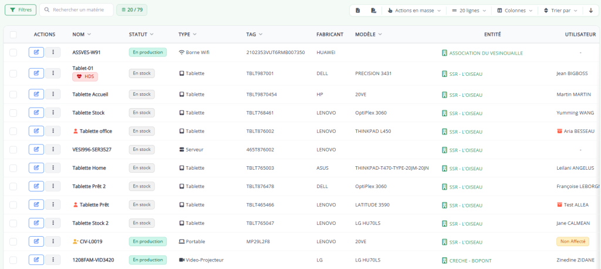
Task: Open the Trier par dropdown
Action: [561, 11]
